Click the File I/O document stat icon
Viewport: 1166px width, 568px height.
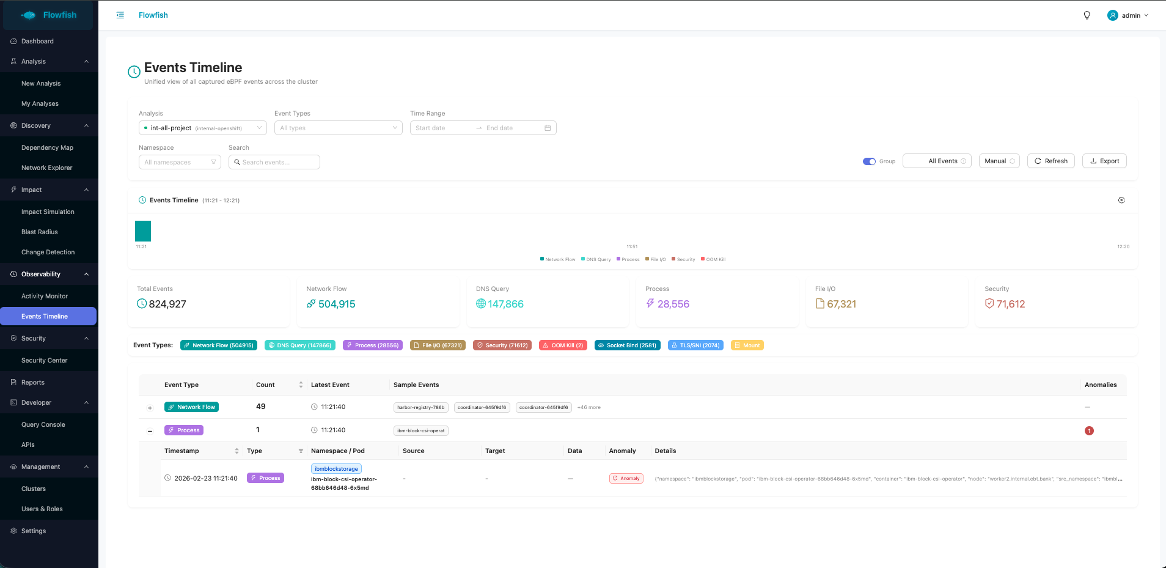(820, 303)
